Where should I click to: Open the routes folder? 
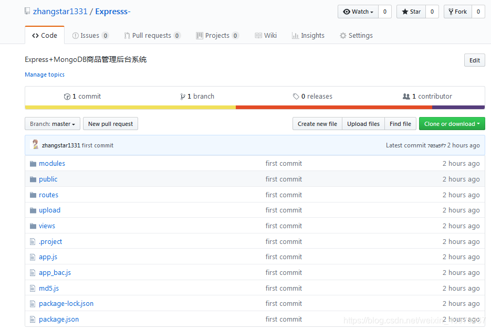click(x=48, y=195)
